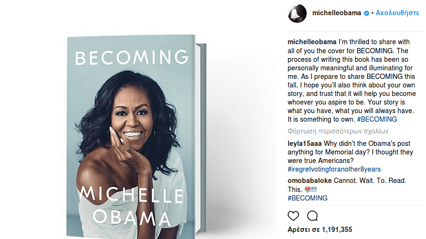The image size is (426, 239).
Task: View the list of 1,191,355 likes
Action: [x=319, y=229]
